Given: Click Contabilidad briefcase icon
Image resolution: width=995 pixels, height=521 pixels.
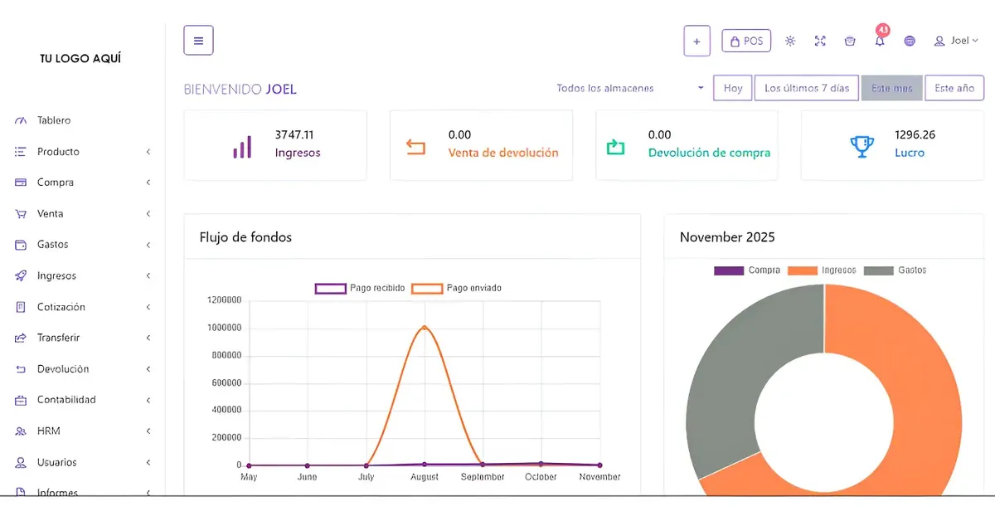Looking at the screenshot, I should [x=21, y=400].
